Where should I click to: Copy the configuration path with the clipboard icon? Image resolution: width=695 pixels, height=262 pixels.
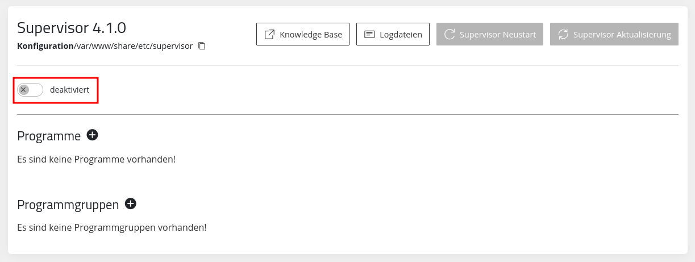(x=202, y=46)
